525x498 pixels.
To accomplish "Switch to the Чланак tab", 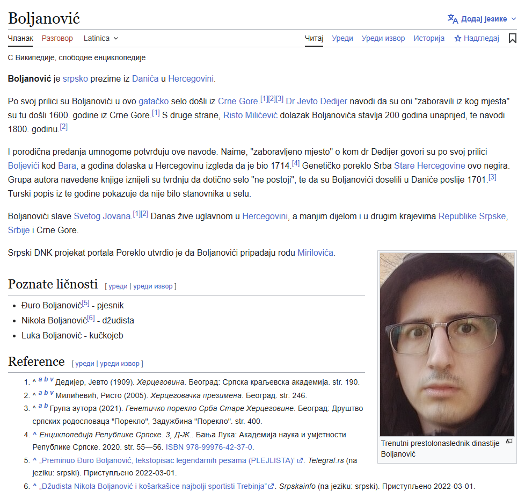I will pyautogui.click(x=20, y=38).
